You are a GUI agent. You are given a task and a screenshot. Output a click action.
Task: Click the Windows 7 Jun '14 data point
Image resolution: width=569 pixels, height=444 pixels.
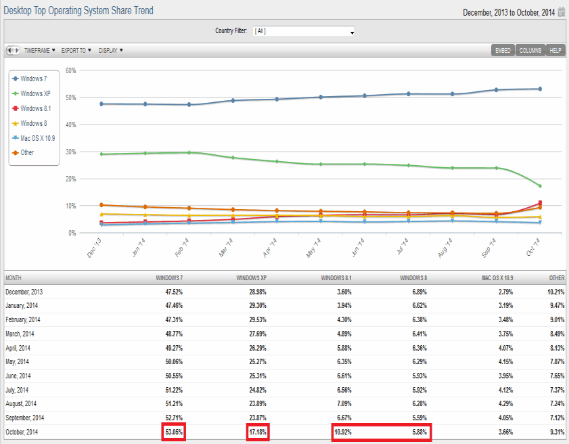coord(365,96)
